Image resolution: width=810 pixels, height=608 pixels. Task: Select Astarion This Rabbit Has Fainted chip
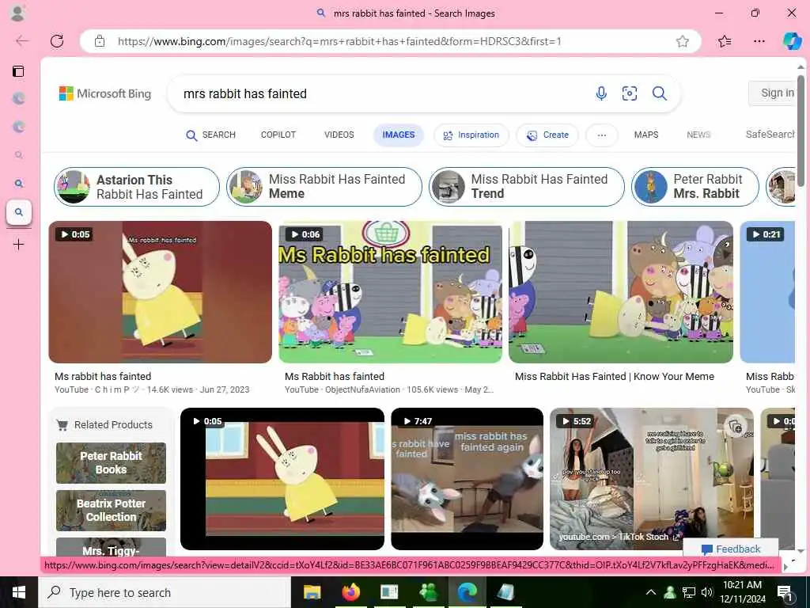(x=137, y=187)
